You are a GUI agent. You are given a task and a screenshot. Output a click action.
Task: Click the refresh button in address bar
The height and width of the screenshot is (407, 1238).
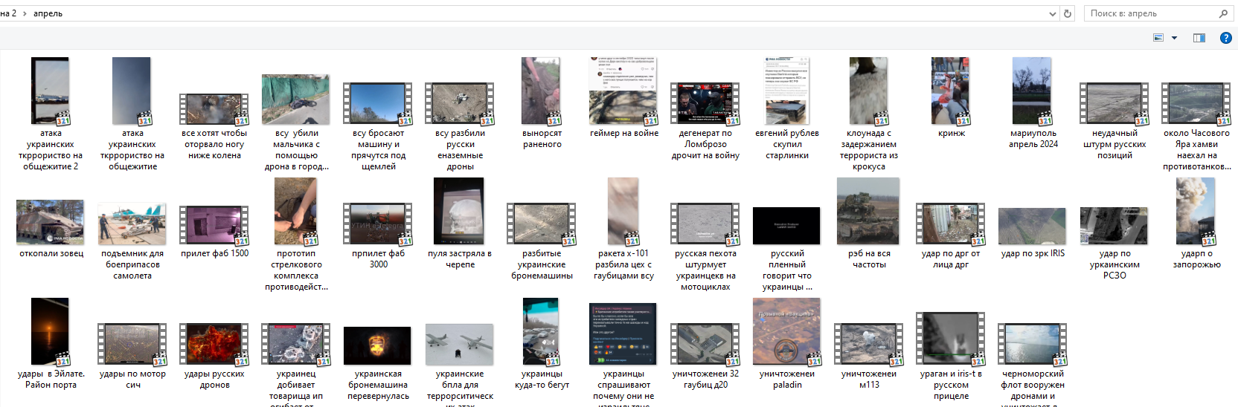click(x=1068, y=13)
